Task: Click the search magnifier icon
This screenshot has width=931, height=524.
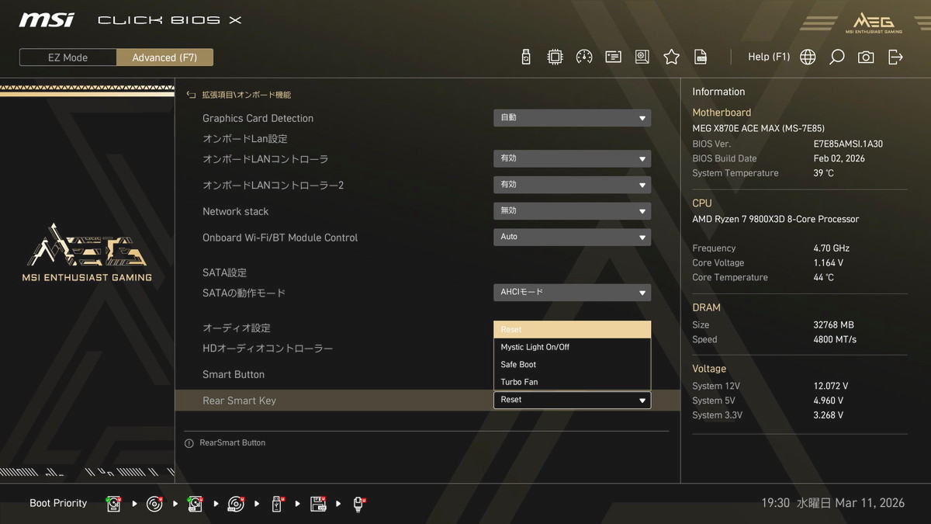Action: pos(836,57)
